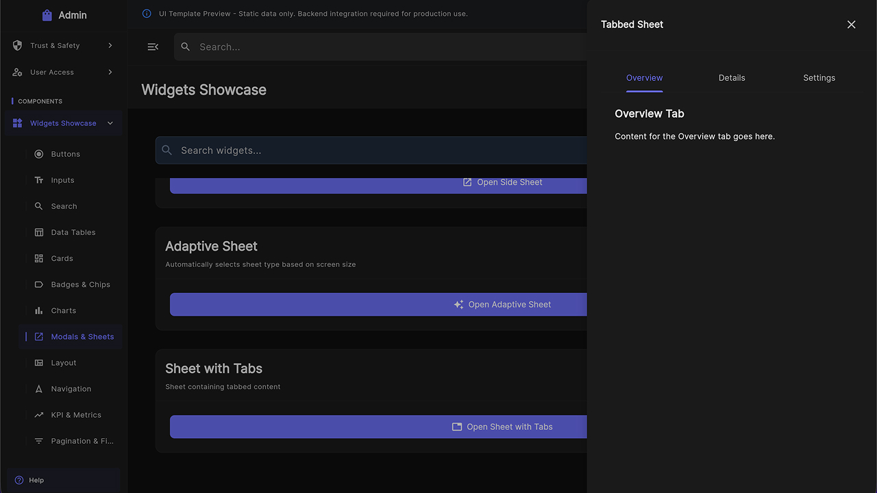Click the Navigation arrow icon
The height and width of the screenshot is (493, 877).
(39, 389)
